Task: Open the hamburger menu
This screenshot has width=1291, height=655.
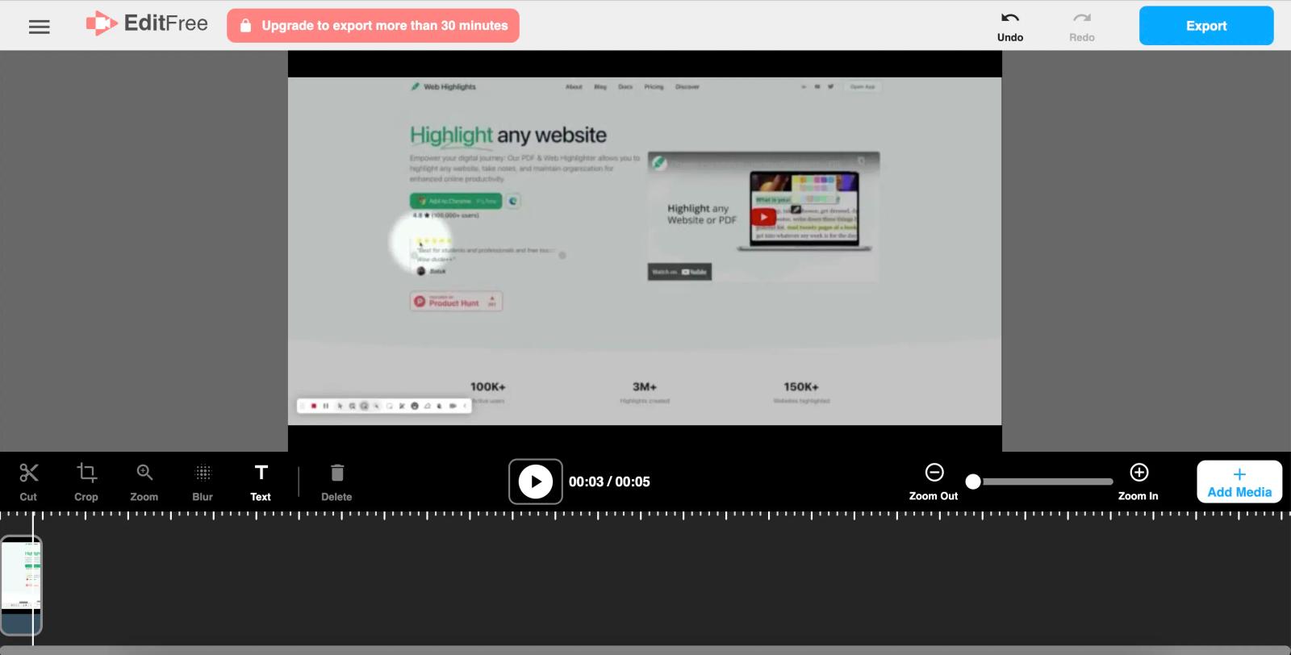Action: click(39, 27)
